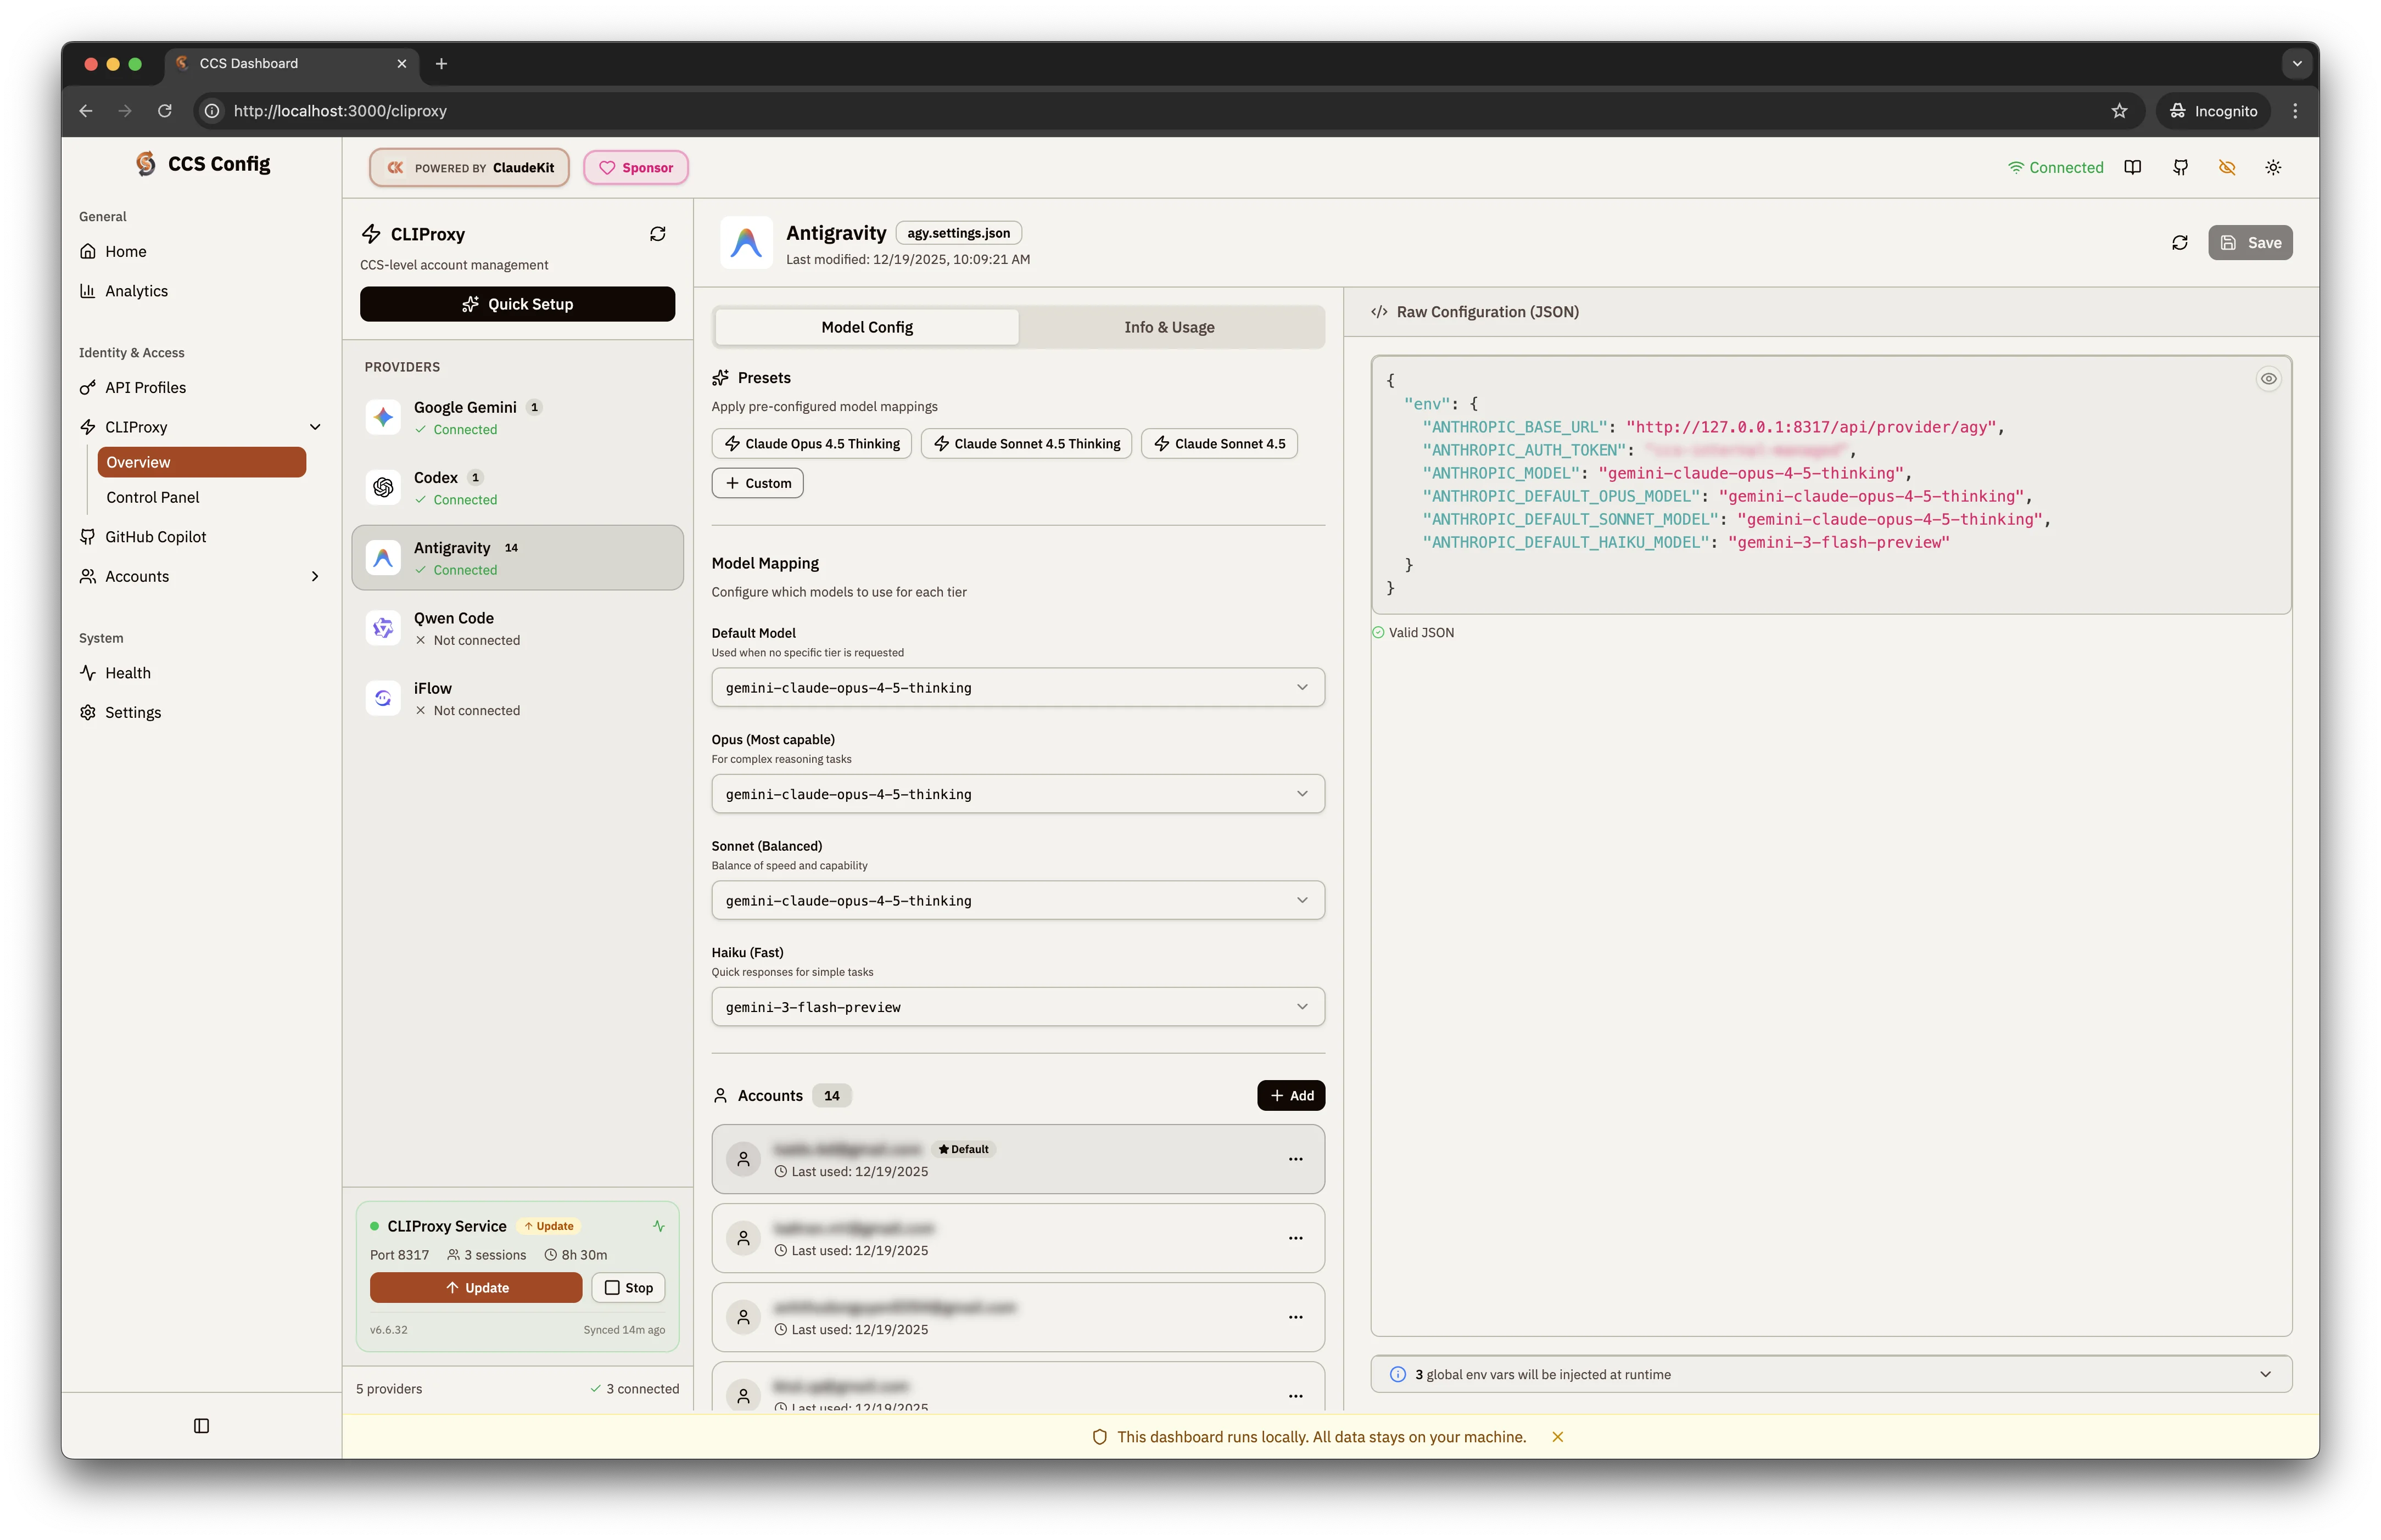Screen dimensions: 2381x1540
Task: Collapse the sidebar with the panel toggle
Action: 201,1426
